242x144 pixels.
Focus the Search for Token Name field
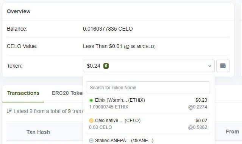(148, 87)
